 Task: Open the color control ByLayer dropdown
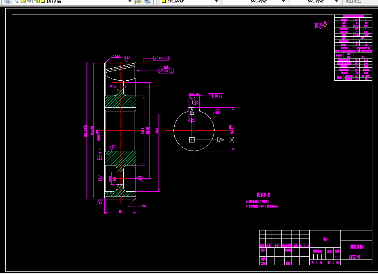216,1
